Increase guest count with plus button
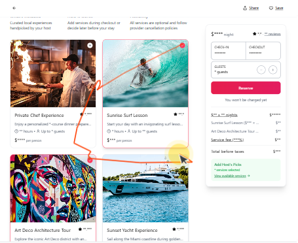The image size is (298, 243). coord(272,70)
